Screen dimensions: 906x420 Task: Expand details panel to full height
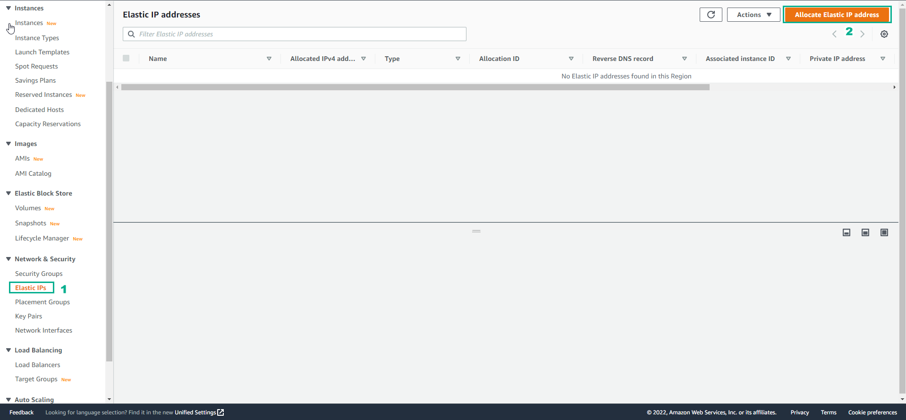[x=884, y=232]
